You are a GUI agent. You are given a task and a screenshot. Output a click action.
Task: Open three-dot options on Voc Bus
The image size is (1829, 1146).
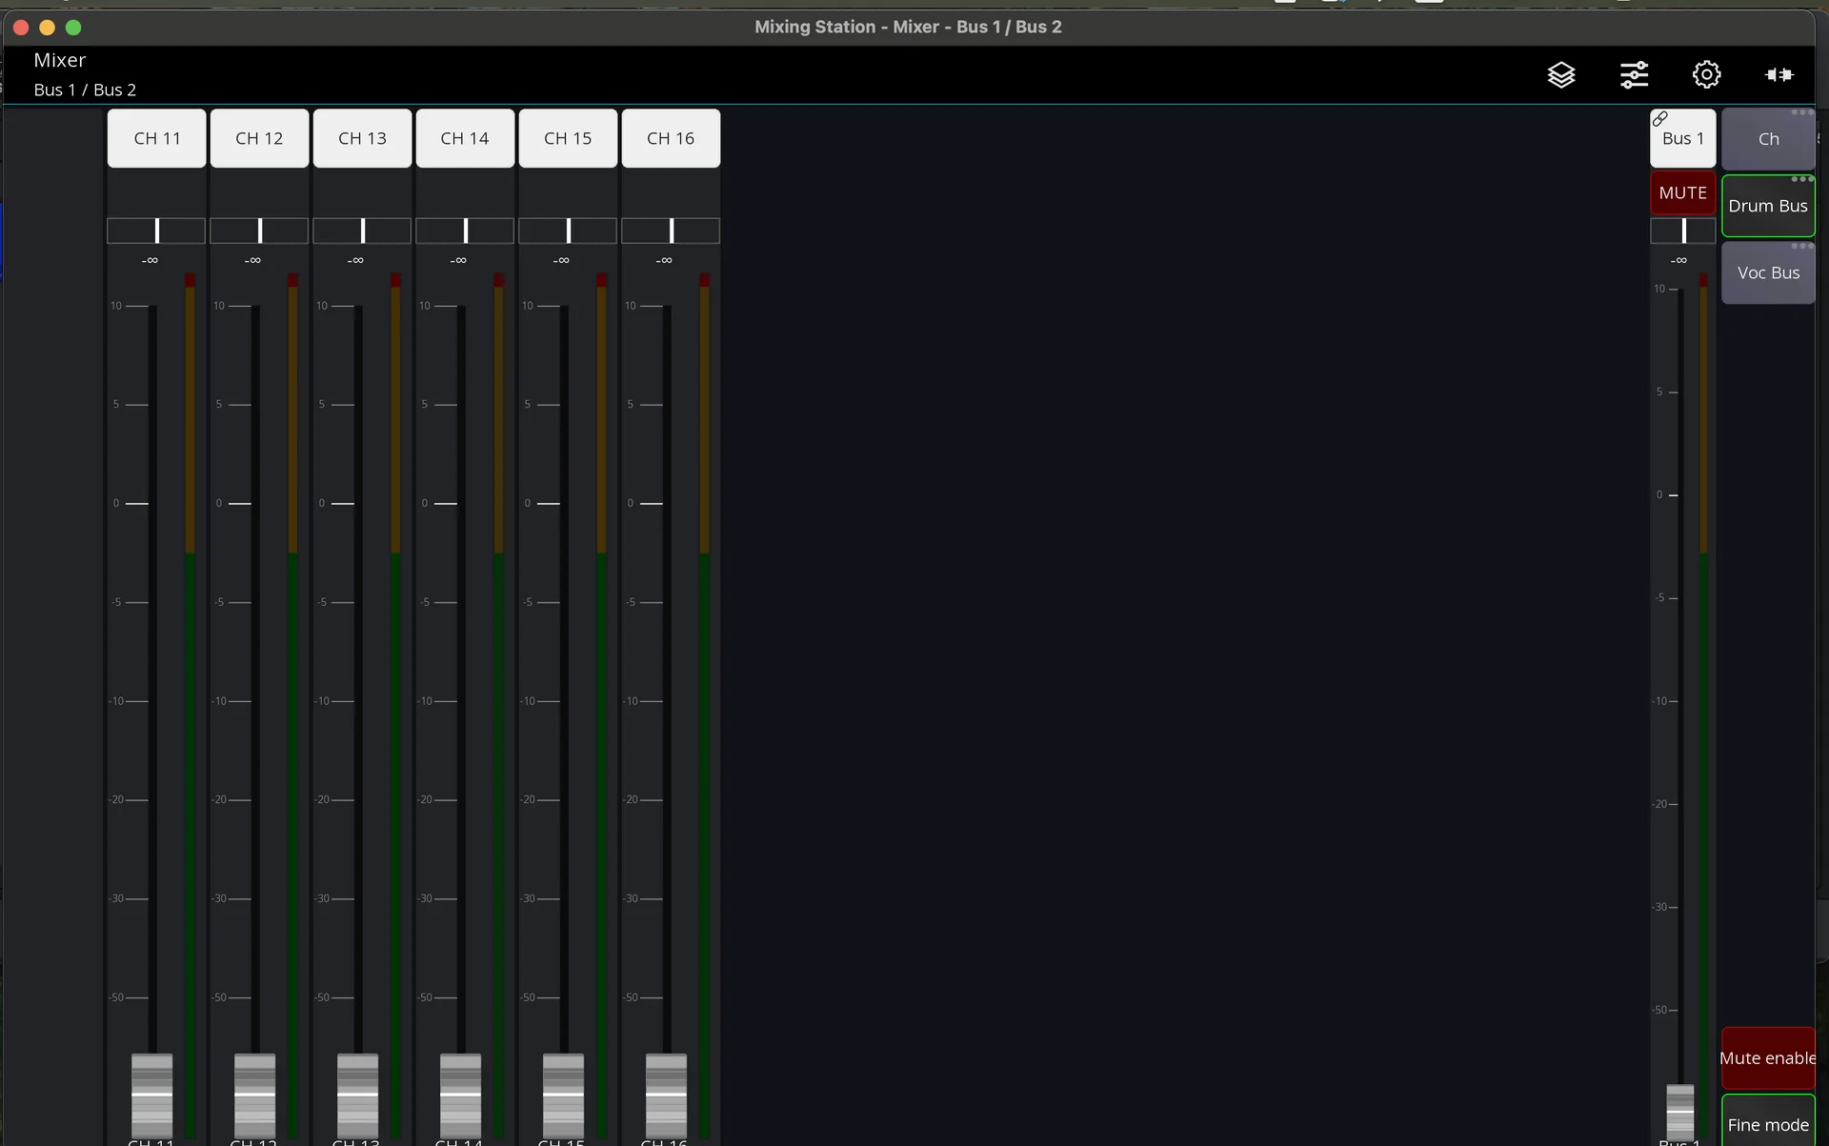click(1801, 246)
